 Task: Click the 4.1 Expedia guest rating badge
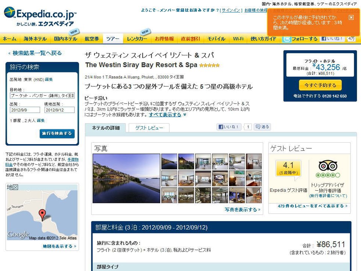pyautogui.click(x=288, y=168)
